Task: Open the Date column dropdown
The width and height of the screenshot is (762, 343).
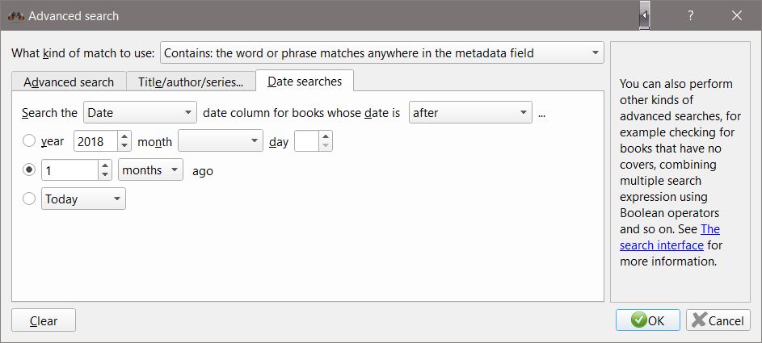Action: (140, 113)
